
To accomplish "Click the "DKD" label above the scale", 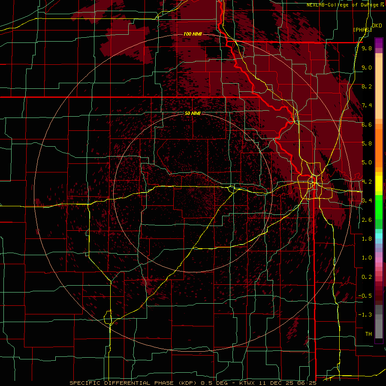I will click(x=377, y=26).
